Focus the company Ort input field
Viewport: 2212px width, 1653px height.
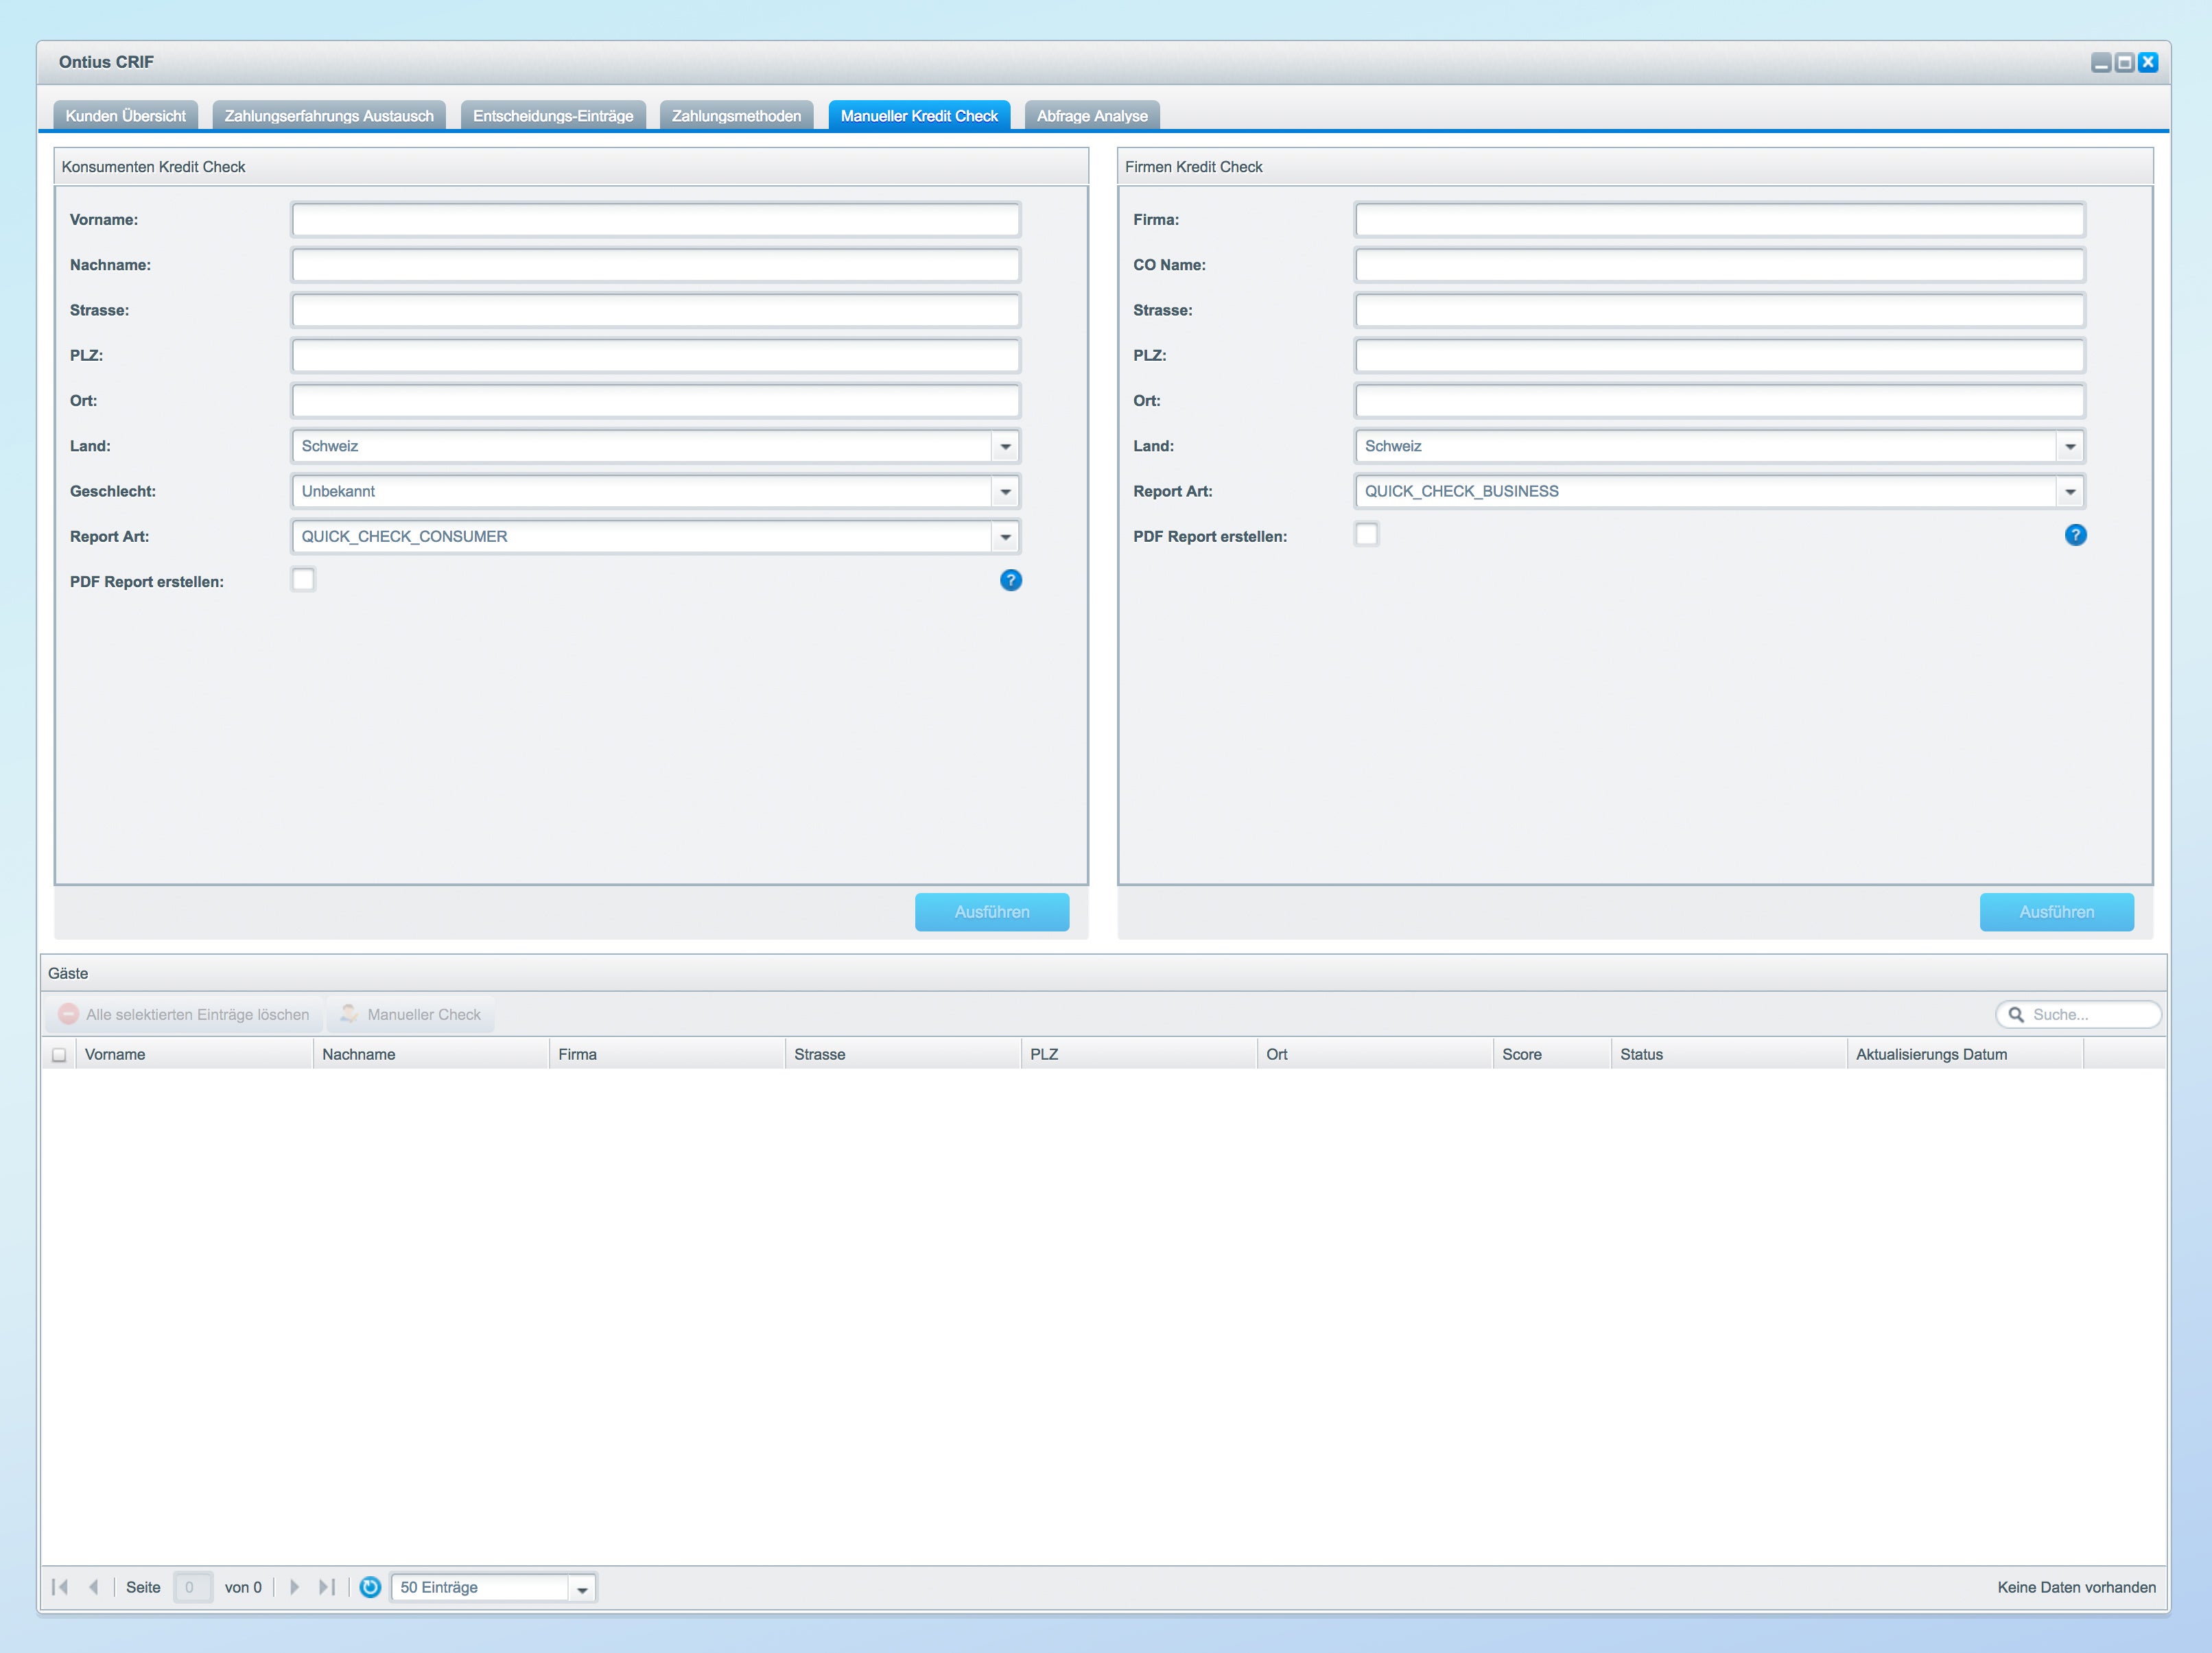pyautogui.click(x=1719, y=401)
